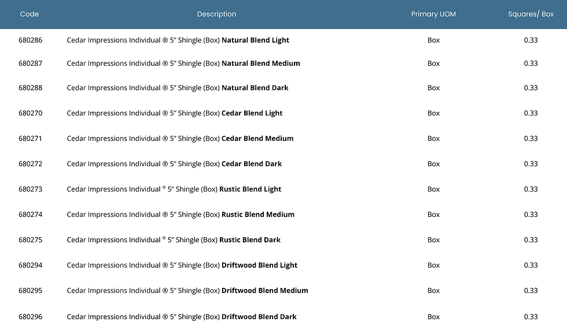Click the Description column header
Screen dimensions: 567x330
point(216,14)
